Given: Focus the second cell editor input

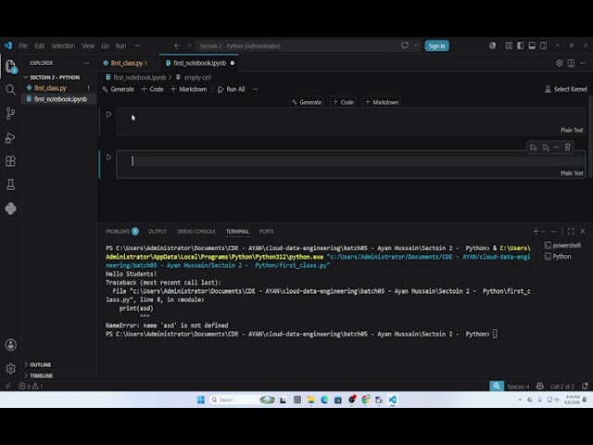Looking at the screenshot, I should [x=350, y=161].
